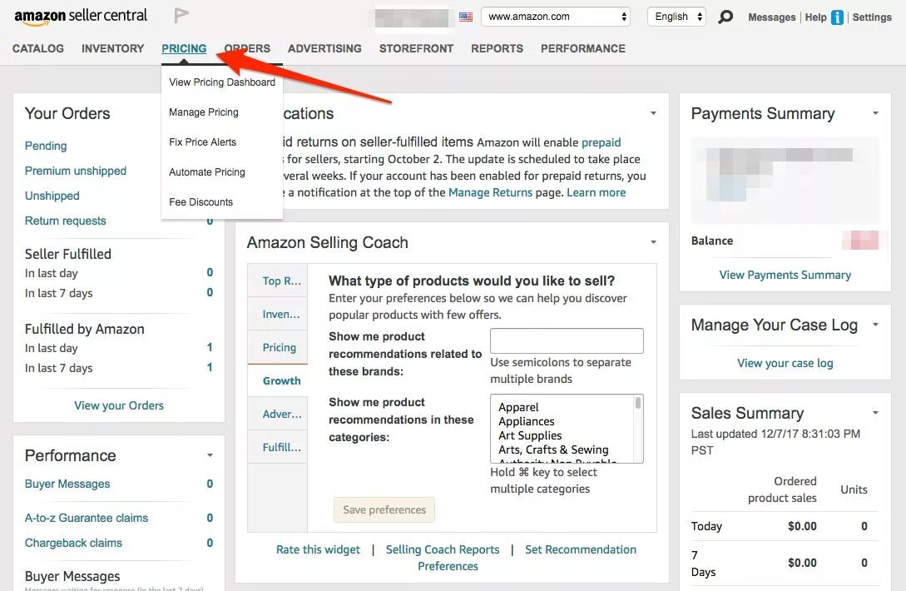
Task: Open Manage Returns link in notification
Action: (490, 192)
